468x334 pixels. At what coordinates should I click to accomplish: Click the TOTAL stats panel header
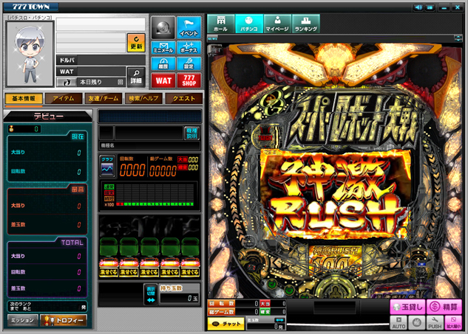click(x=72, y=243)
